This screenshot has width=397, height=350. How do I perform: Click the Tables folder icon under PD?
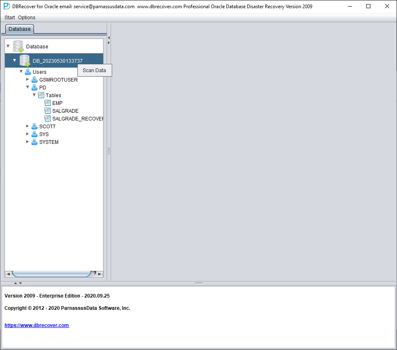point(41,95)
